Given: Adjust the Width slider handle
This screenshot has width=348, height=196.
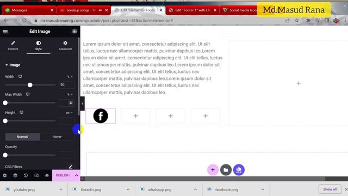Looking at the screenshot, I should [x=30, y=85].
